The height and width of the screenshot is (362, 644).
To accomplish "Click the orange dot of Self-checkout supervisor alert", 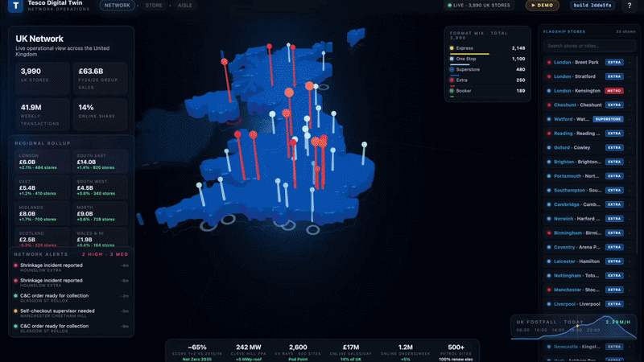I will [x=15, y=311].
